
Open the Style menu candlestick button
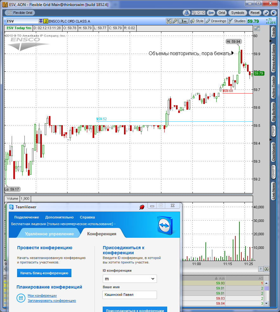(197, 21)
